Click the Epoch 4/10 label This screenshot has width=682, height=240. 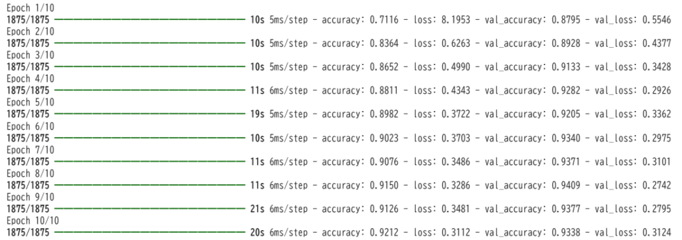(31, 79)
